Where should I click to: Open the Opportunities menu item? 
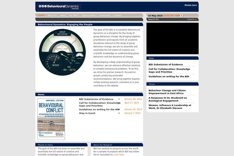(x=89, y=15)
